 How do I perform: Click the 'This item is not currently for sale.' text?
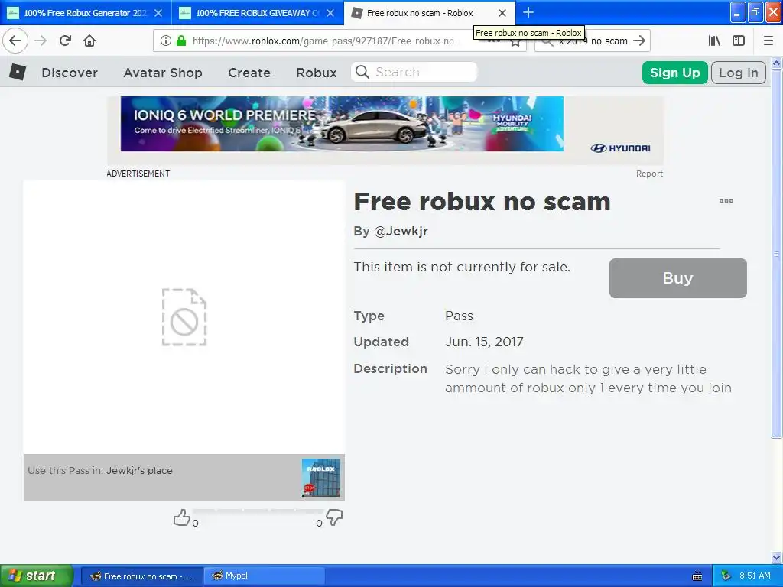pos(462,267)
